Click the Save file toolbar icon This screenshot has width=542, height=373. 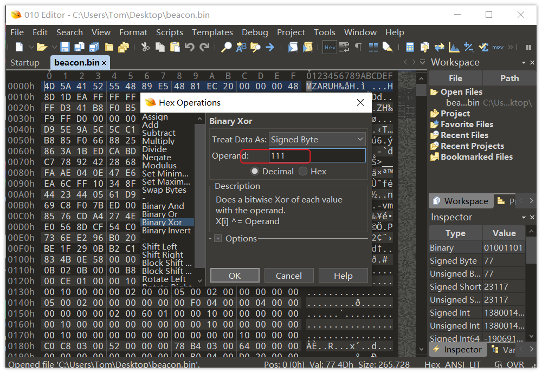click(x=65, y=47)
